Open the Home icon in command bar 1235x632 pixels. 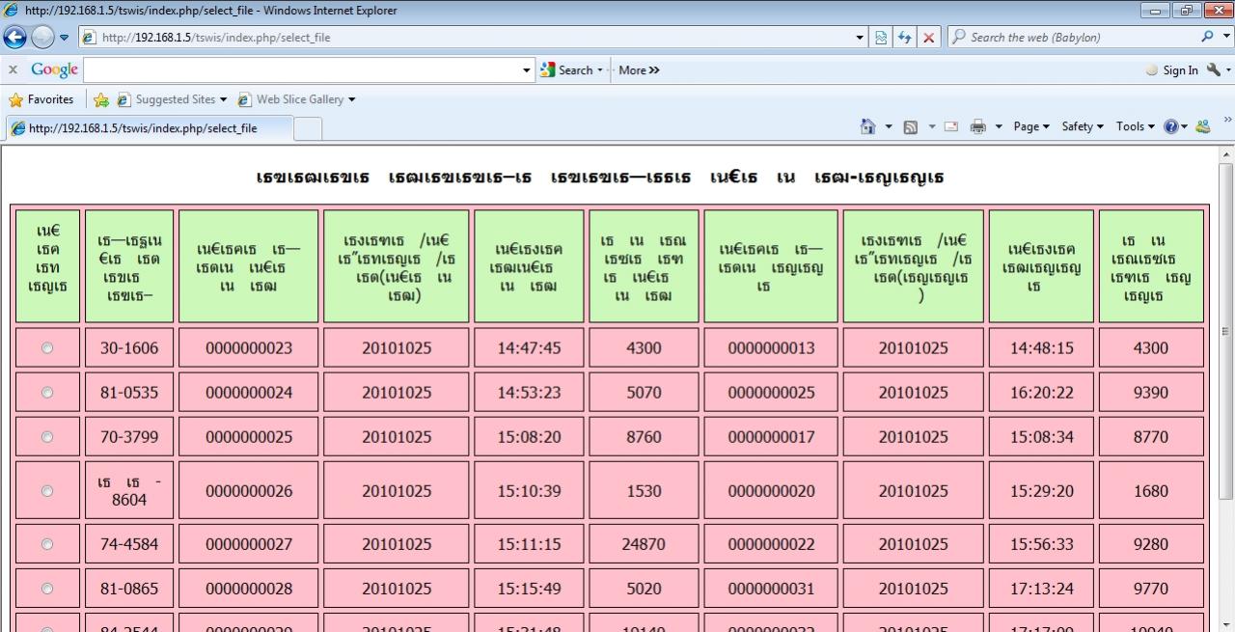(x=867, y=126)
